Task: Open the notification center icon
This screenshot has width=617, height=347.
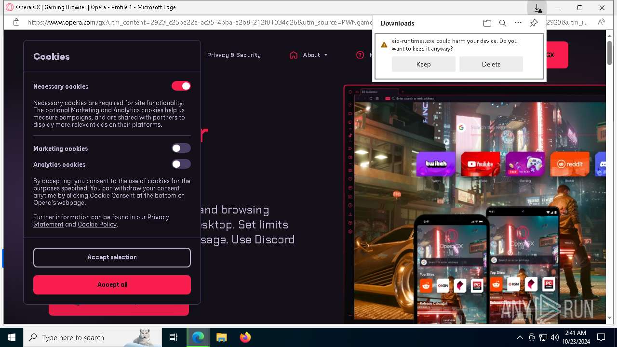Action: tap(601, 337)
